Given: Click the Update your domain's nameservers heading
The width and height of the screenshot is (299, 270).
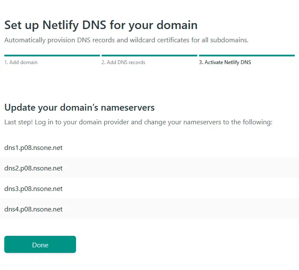Looking at the screenshot, I should (x=79, y=108).
